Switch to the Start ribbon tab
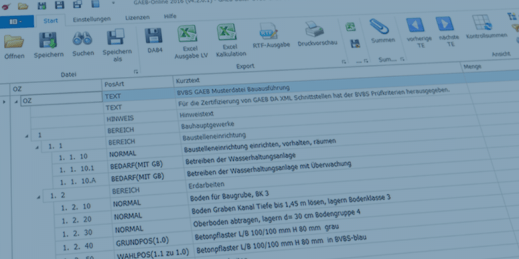This screenshot has width=519, height=259. (x=51, y=20)
